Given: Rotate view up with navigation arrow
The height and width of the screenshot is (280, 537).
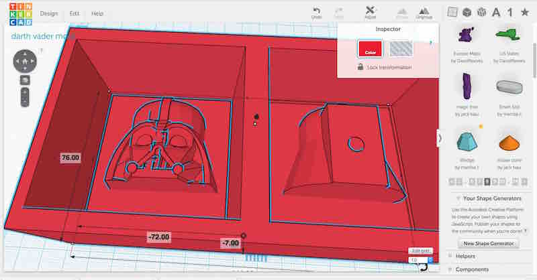Looking at the screenshot, I should click(x=25, y=54).
